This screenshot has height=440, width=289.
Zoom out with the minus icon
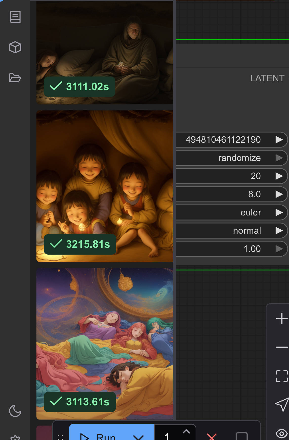pos(282,348)
